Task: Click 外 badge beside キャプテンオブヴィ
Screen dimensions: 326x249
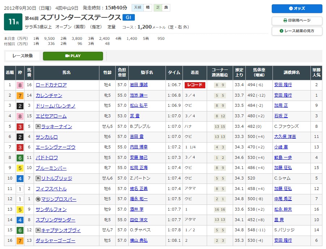Action: (x=38, y=231)
